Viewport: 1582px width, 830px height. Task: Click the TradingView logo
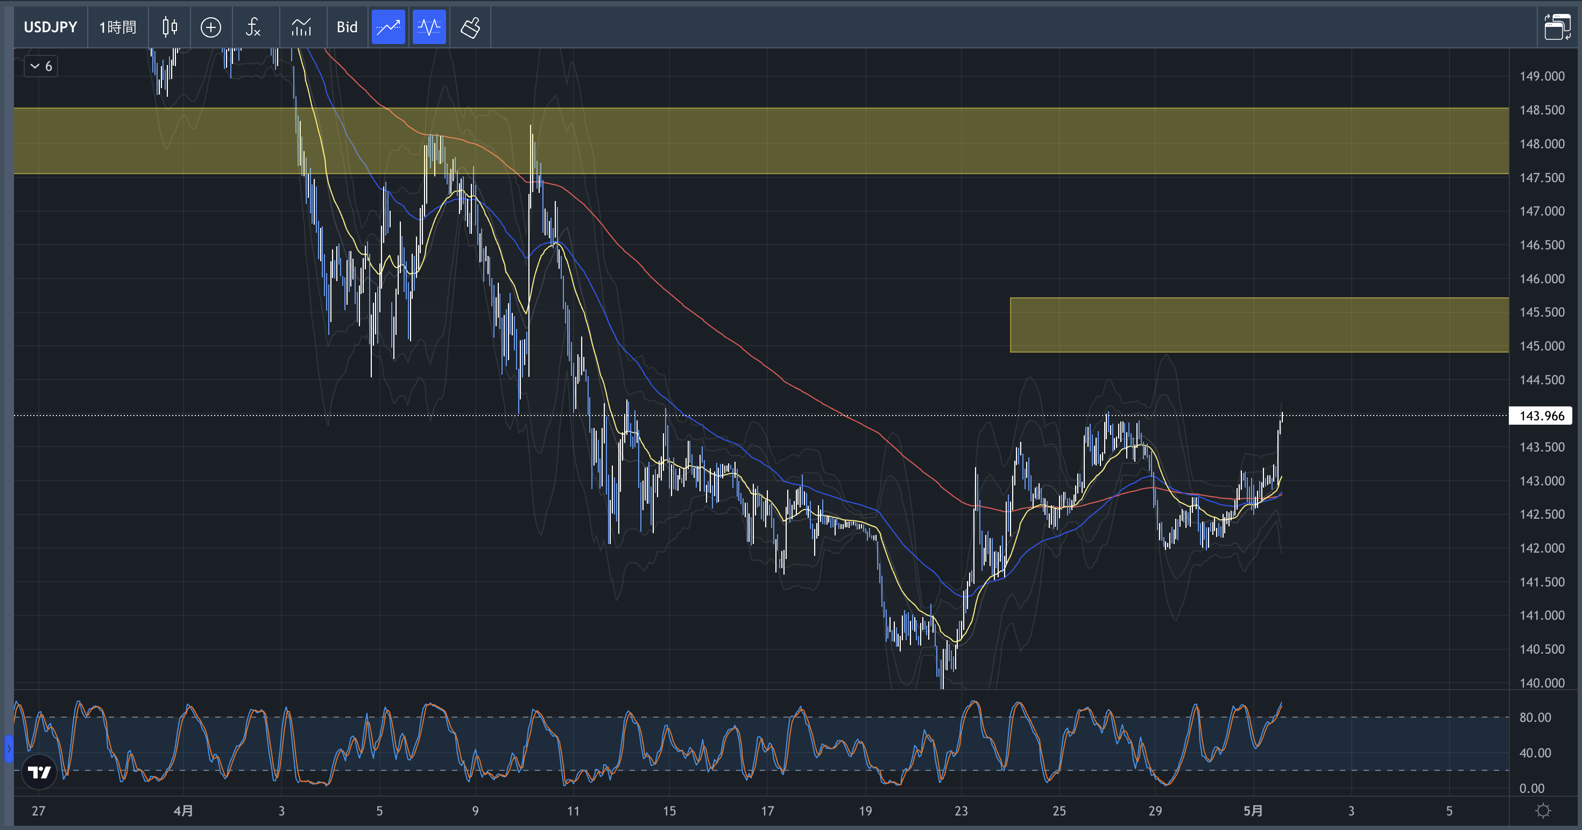coord(40,772)
